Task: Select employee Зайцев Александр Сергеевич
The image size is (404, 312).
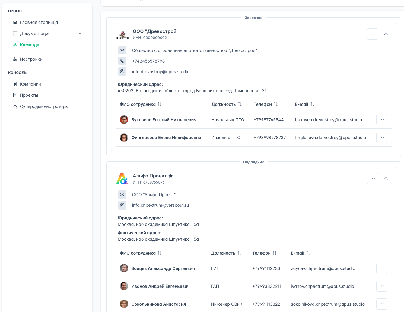Action: coord(163,268)
